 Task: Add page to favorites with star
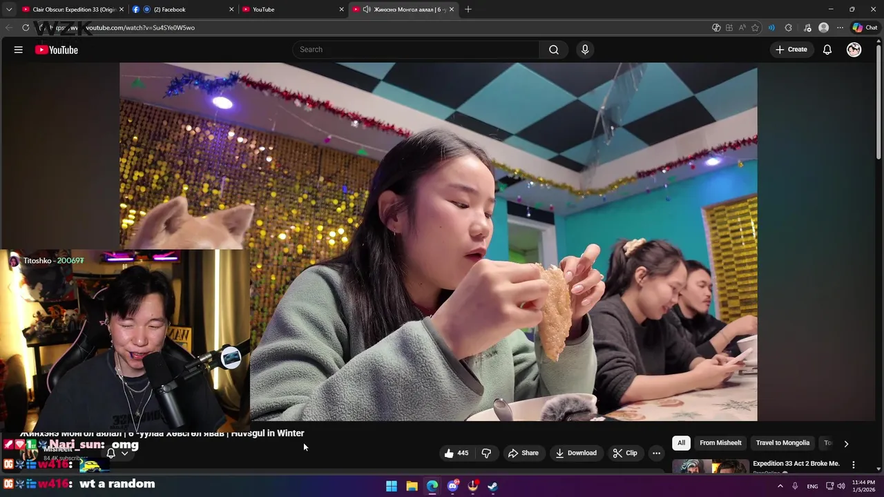[755, 28]
